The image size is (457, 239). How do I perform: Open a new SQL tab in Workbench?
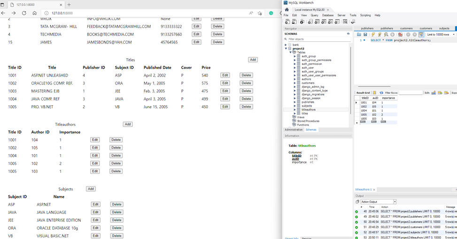tap(287, 22)
